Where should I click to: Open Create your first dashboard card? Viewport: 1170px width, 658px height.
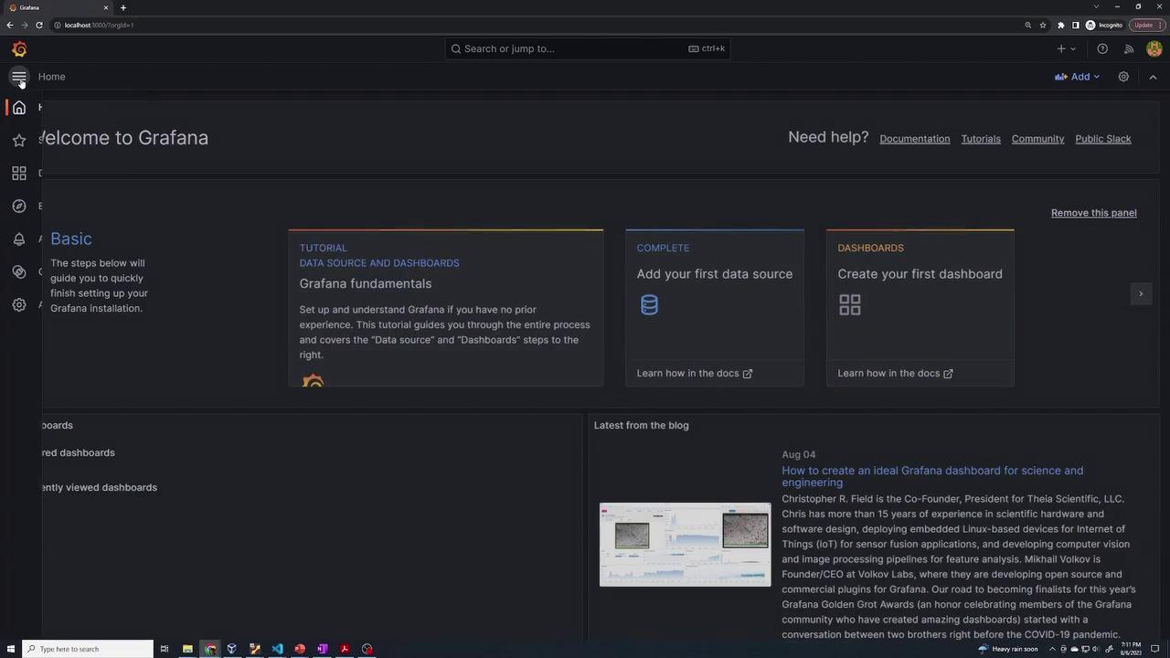[920, 307]
